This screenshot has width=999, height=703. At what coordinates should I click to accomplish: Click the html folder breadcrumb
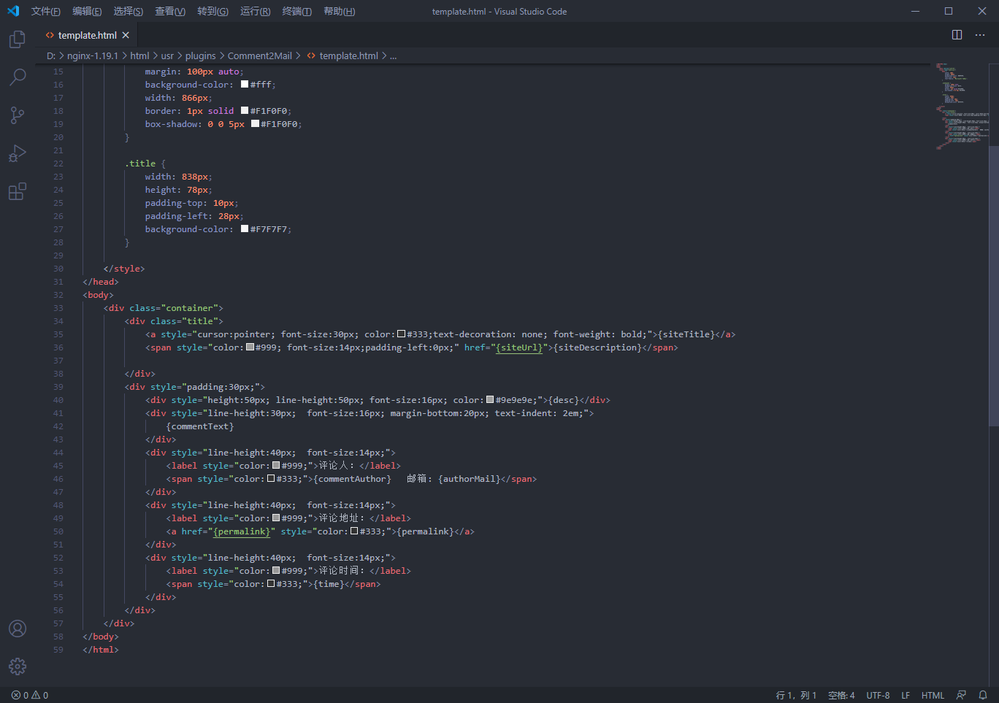coord(139,55)
